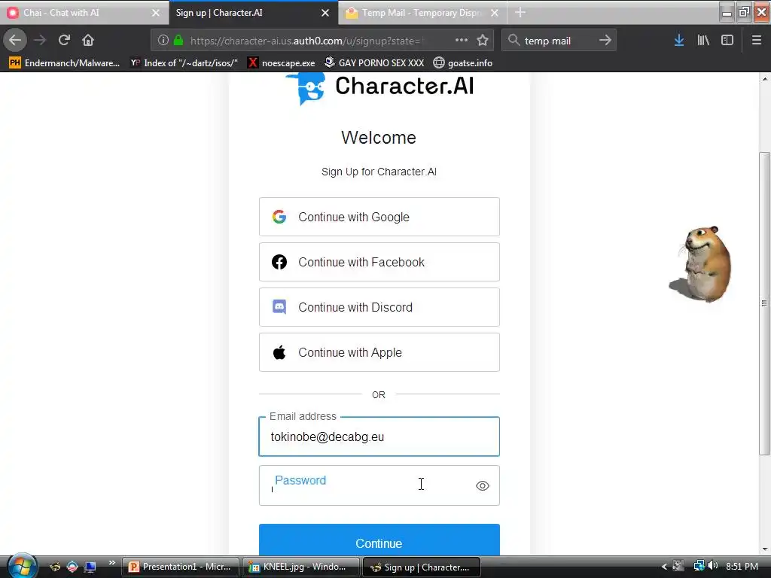Click the blue Continue button

tap(379, 540)
